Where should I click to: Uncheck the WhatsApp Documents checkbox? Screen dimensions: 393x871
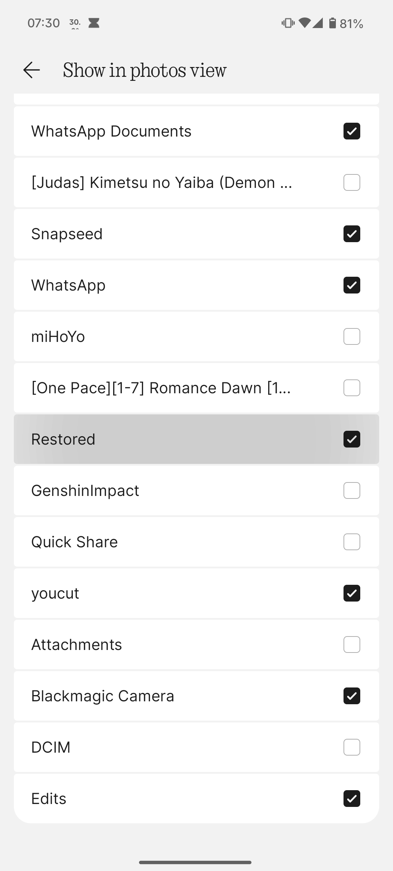pos(352,131)
